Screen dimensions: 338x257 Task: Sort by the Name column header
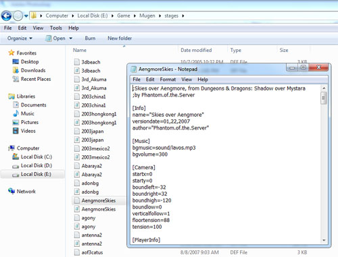80,51
